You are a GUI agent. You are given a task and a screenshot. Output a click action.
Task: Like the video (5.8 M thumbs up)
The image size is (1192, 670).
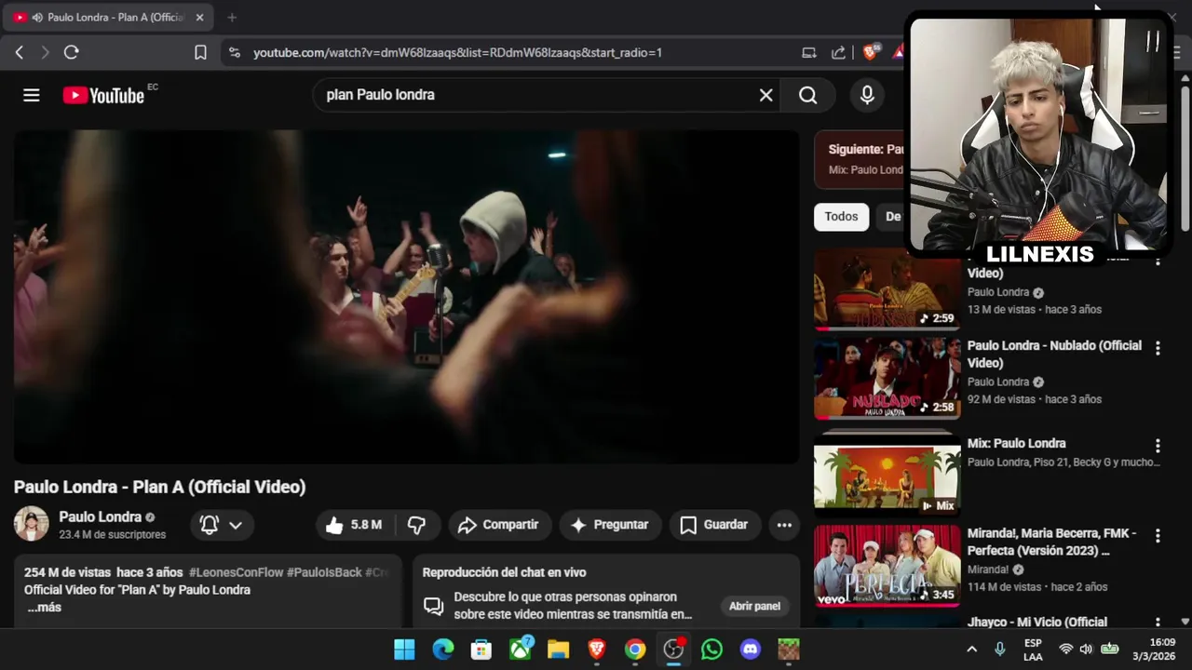[x=354, y=525]
